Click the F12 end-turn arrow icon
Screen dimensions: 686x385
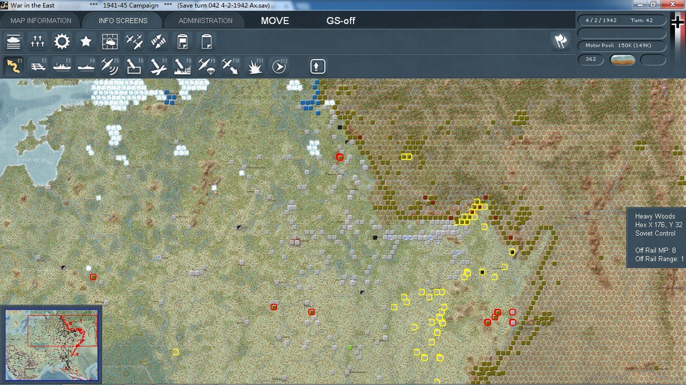click(279, 66)
